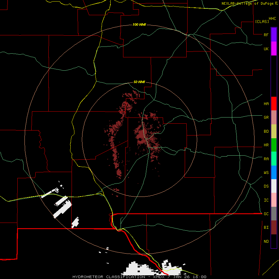Click the ND black legend swatch
Image resolution: width=279 pixels, height=279 pixels.
click(x=274, y=241)
